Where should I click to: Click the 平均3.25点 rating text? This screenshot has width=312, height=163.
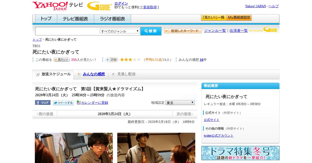(153, 60)
